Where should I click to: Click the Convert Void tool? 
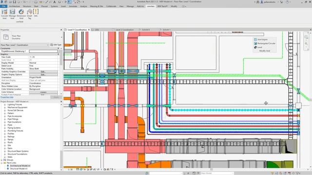click(4, 14)
